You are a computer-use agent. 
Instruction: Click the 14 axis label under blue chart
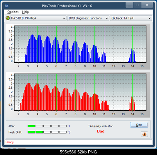(x=132, y=66)
